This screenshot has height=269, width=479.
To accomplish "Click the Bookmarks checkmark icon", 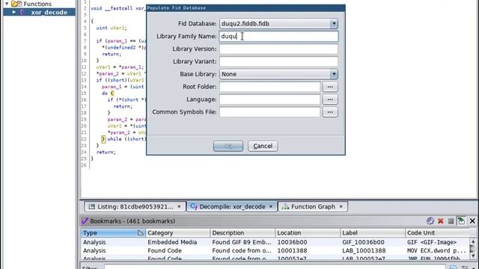I will click(85, 221).
